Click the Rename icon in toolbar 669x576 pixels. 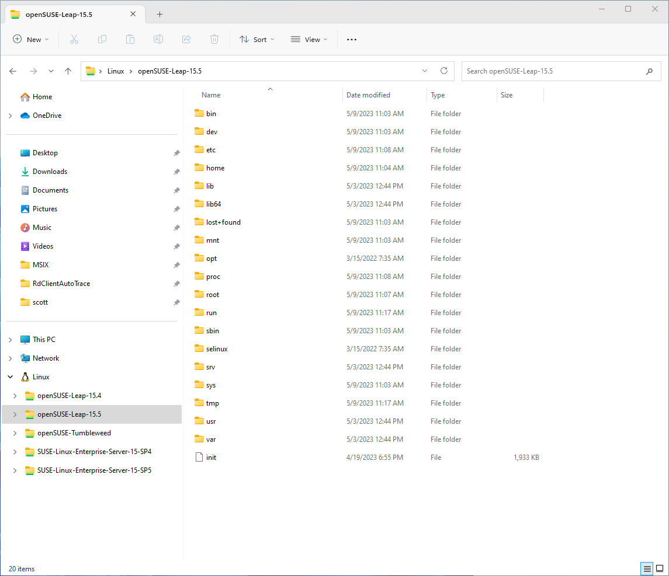(158, 39)
